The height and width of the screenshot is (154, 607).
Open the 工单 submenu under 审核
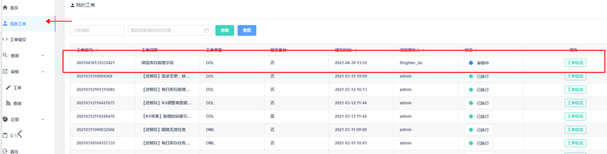[28, 88]
